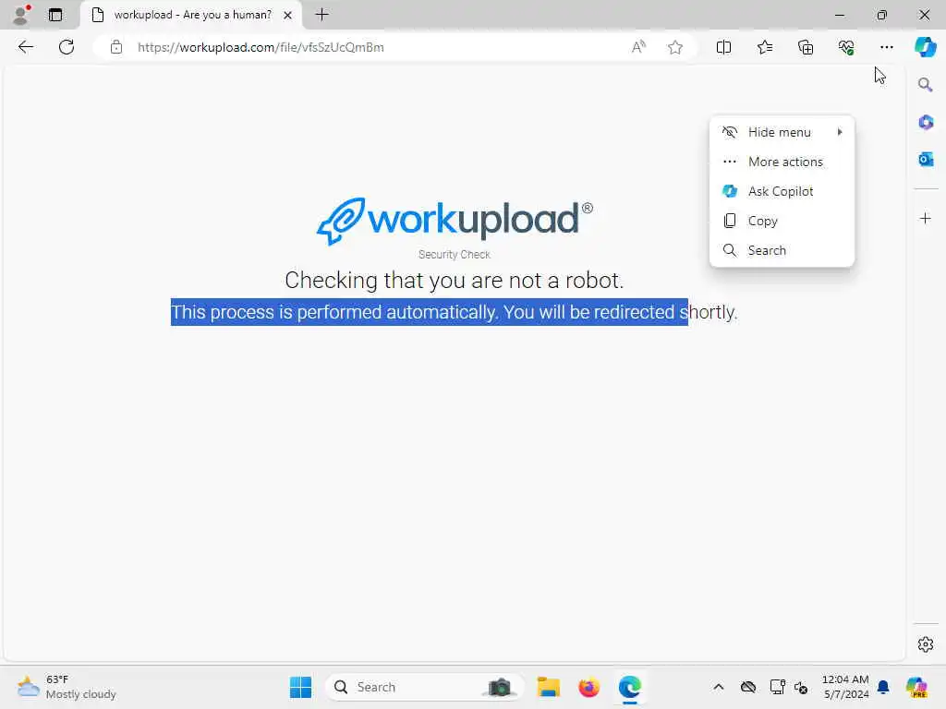Add this page to favorites star
Screen dimensions: 946x709
[675, 47]
